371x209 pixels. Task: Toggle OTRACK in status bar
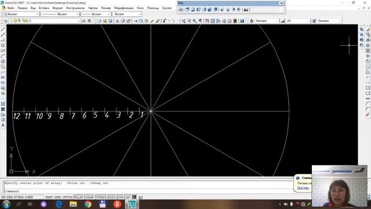tap(101, 197)
